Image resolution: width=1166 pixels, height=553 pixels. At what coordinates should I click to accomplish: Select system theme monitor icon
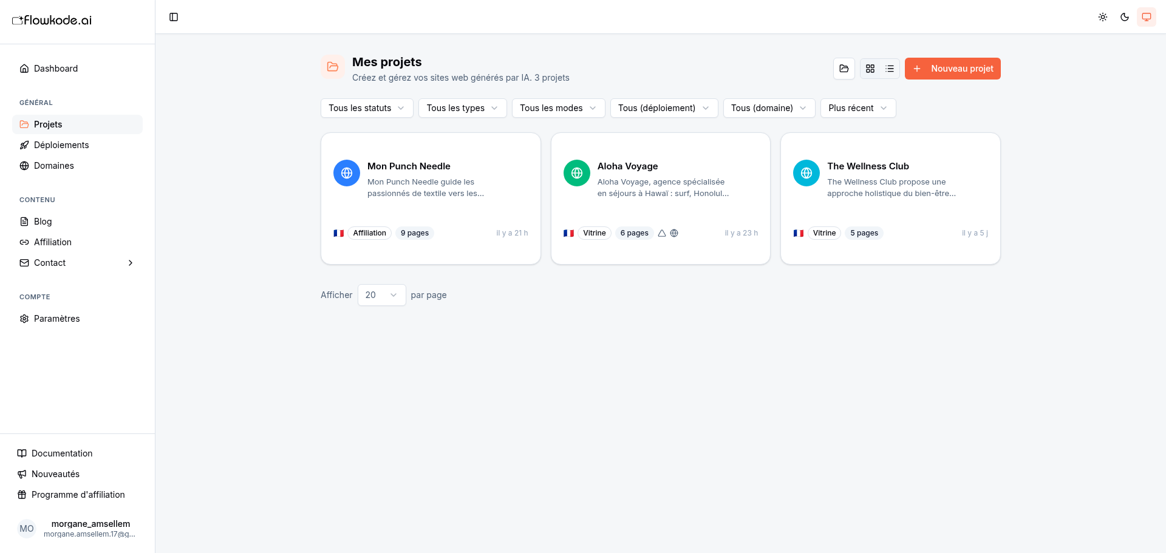[1147, 17]
